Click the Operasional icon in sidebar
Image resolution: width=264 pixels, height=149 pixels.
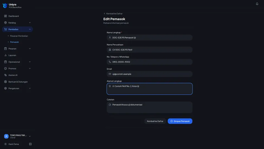tap(5, 62)
